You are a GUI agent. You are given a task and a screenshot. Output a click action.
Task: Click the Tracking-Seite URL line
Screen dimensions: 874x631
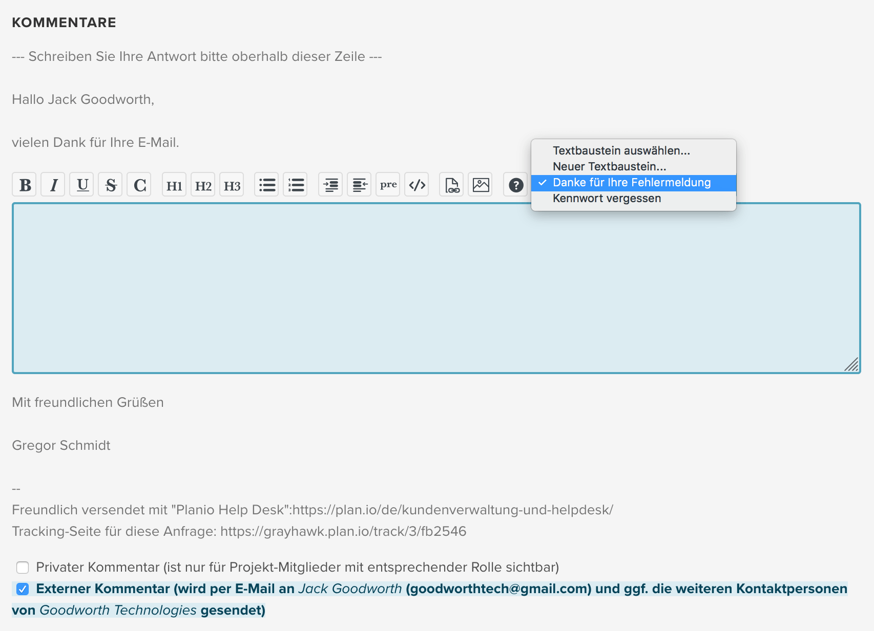239,531
